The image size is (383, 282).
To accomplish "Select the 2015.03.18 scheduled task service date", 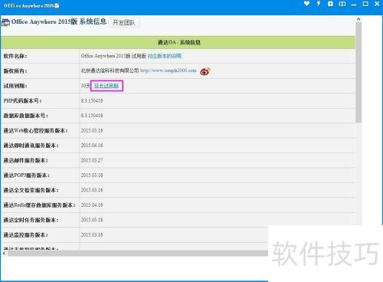I will coord(92,220).
